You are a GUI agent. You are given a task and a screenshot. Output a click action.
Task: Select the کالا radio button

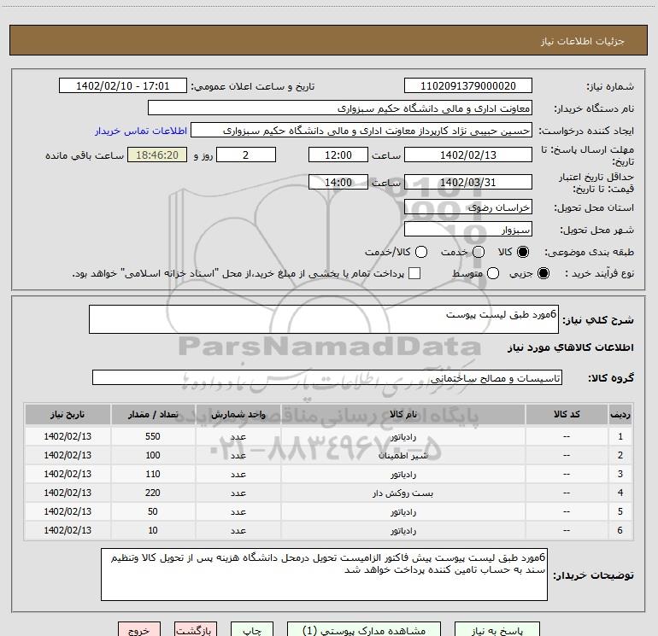[x=523, y=252]
